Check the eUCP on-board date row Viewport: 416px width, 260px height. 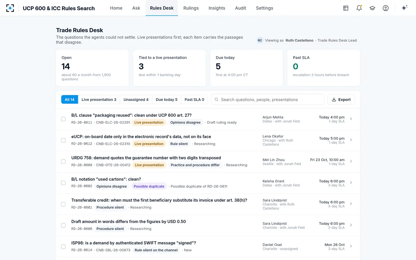(x=63, y=140)
